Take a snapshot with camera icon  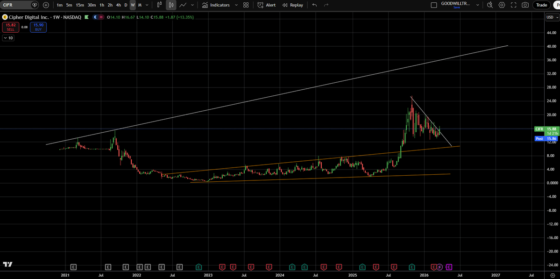pos(525,5)
